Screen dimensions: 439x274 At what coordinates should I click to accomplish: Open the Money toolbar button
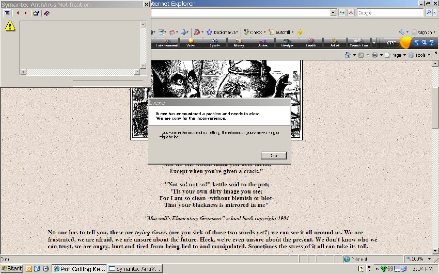[x=239, y=43]
